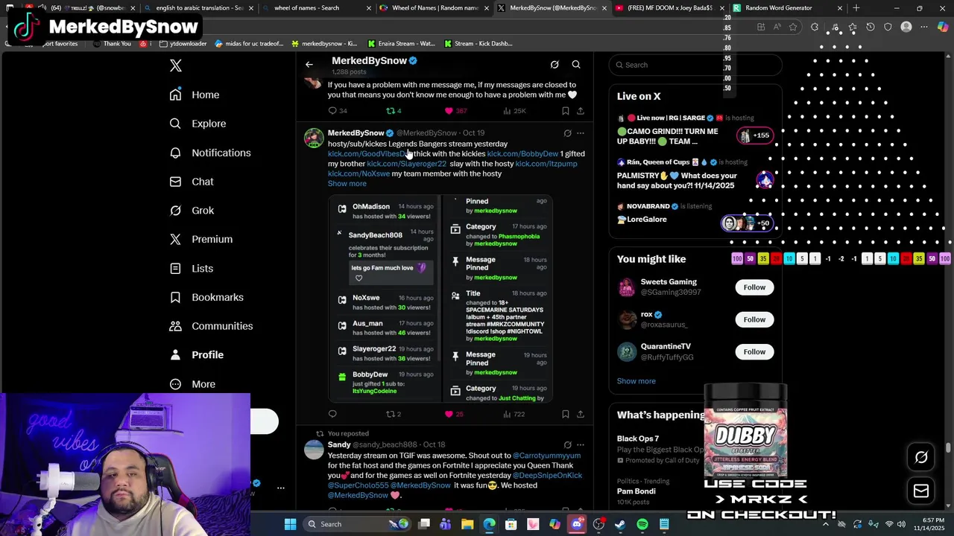The image size is (954, 536).
Task: Switch to the Random Word Generator tab
Action: (x=789, y=8)
